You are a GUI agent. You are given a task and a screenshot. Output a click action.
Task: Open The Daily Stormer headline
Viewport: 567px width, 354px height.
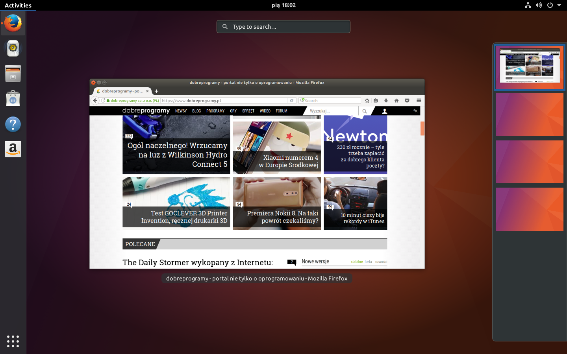point(198,262)
